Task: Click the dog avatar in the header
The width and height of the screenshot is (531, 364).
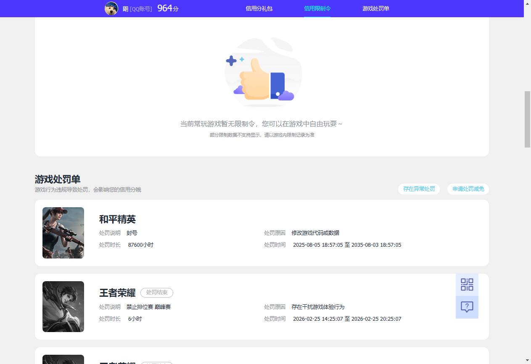Action: click(111, 8)
